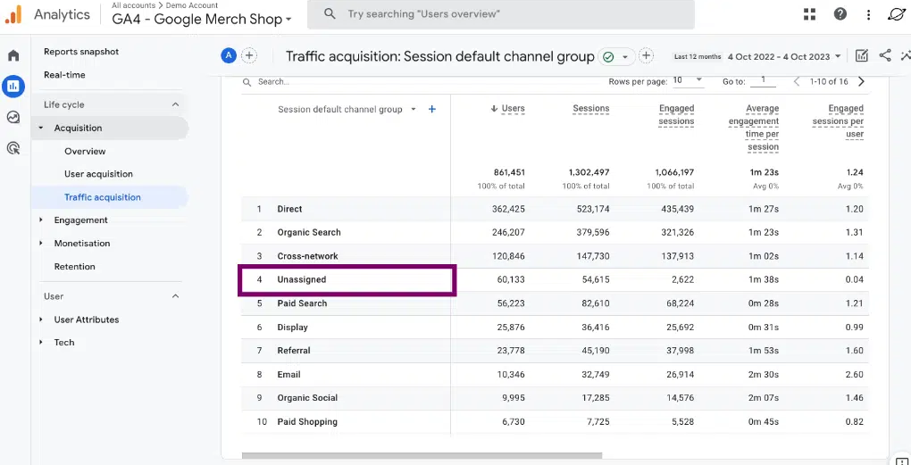
Task: Expand the Engagement menu section
Action: pyautogui.click(x=80, y=220)
